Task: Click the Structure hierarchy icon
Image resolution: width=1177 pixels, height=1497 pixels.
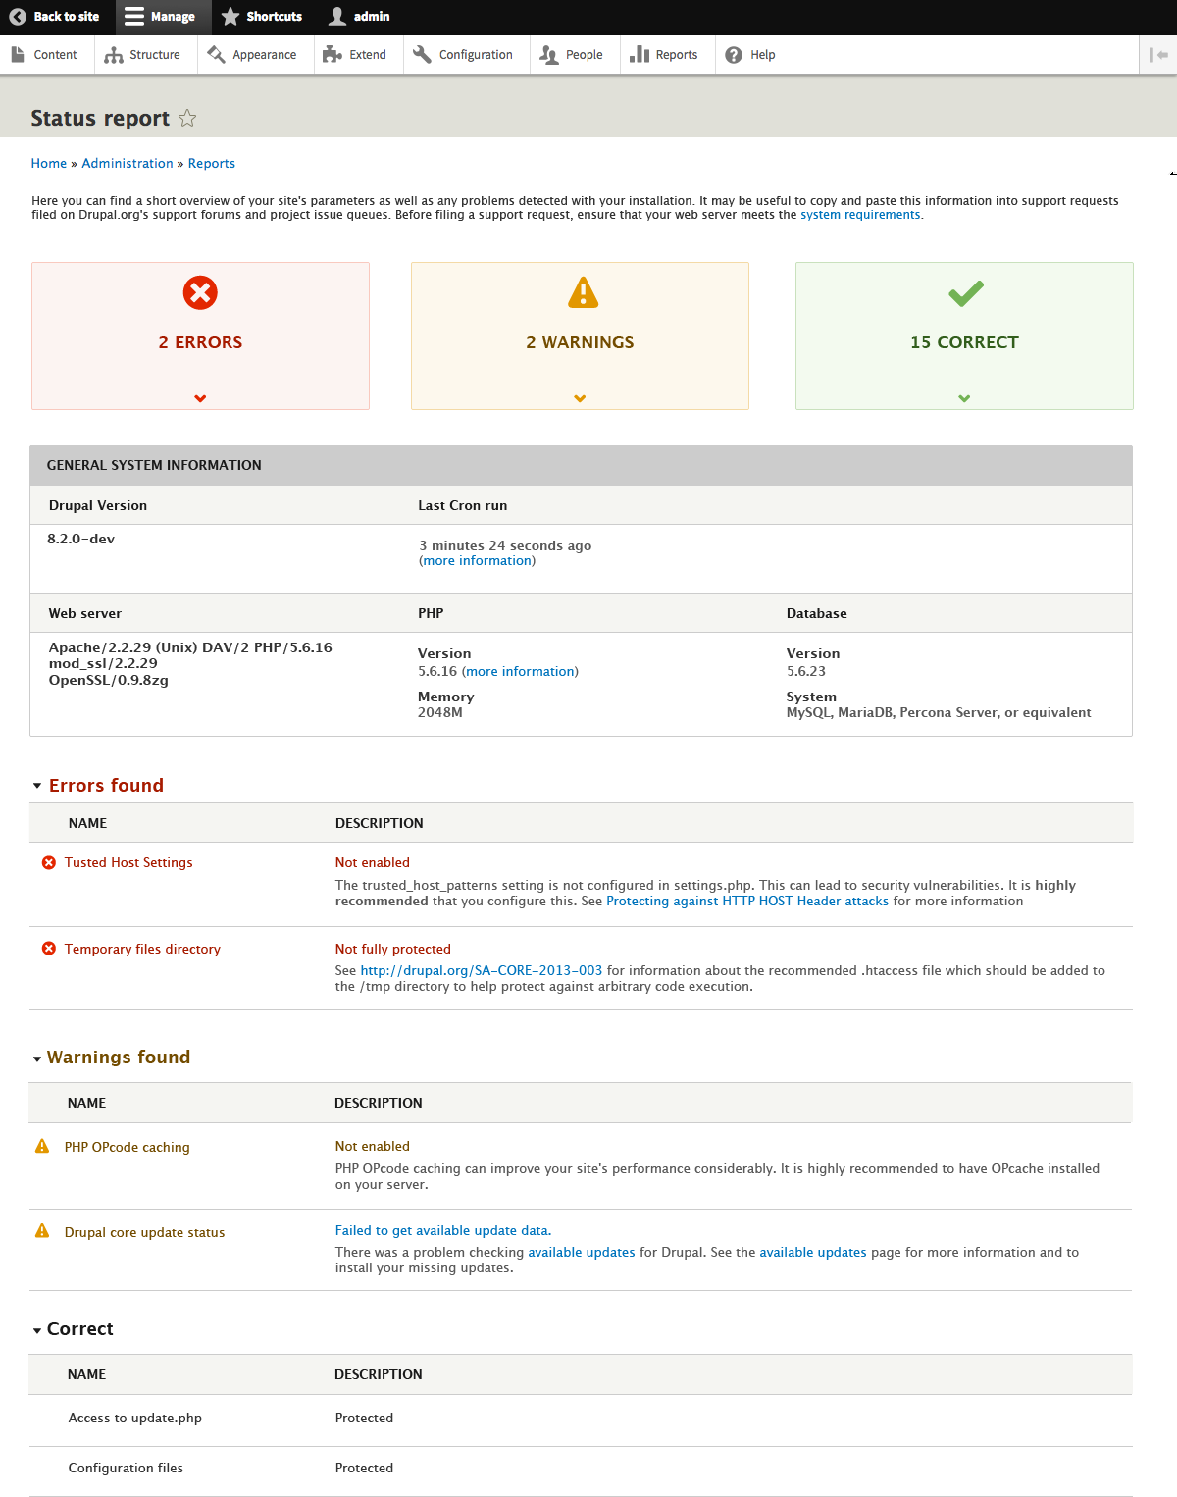Action: pyautogui.click(x=114, y=55)
